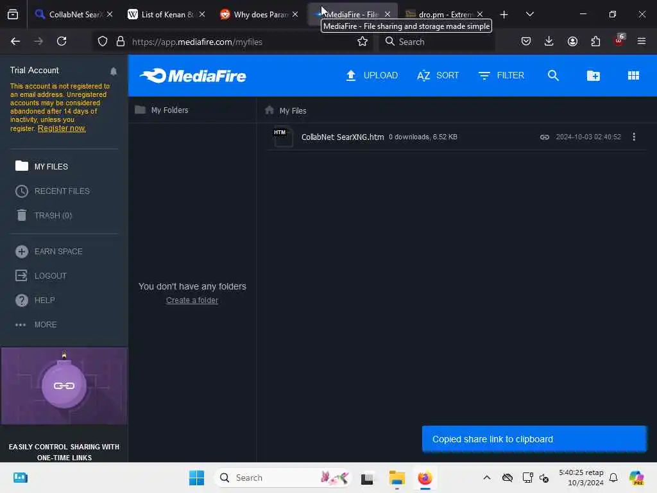
Task: Copy share link icon for CollabNet file
Action: [544, 137]
